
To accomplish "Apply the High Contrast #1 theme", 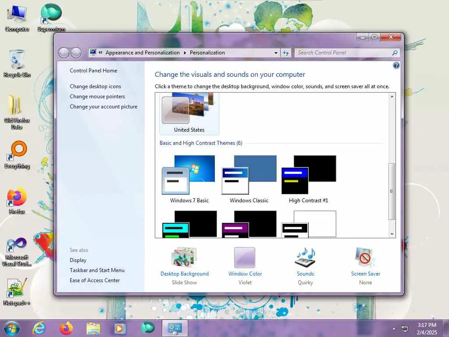I will tap(308, 179).
